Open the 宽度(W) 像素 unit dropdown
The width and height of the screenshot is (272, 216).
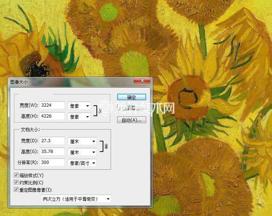(x=79, y=106)
